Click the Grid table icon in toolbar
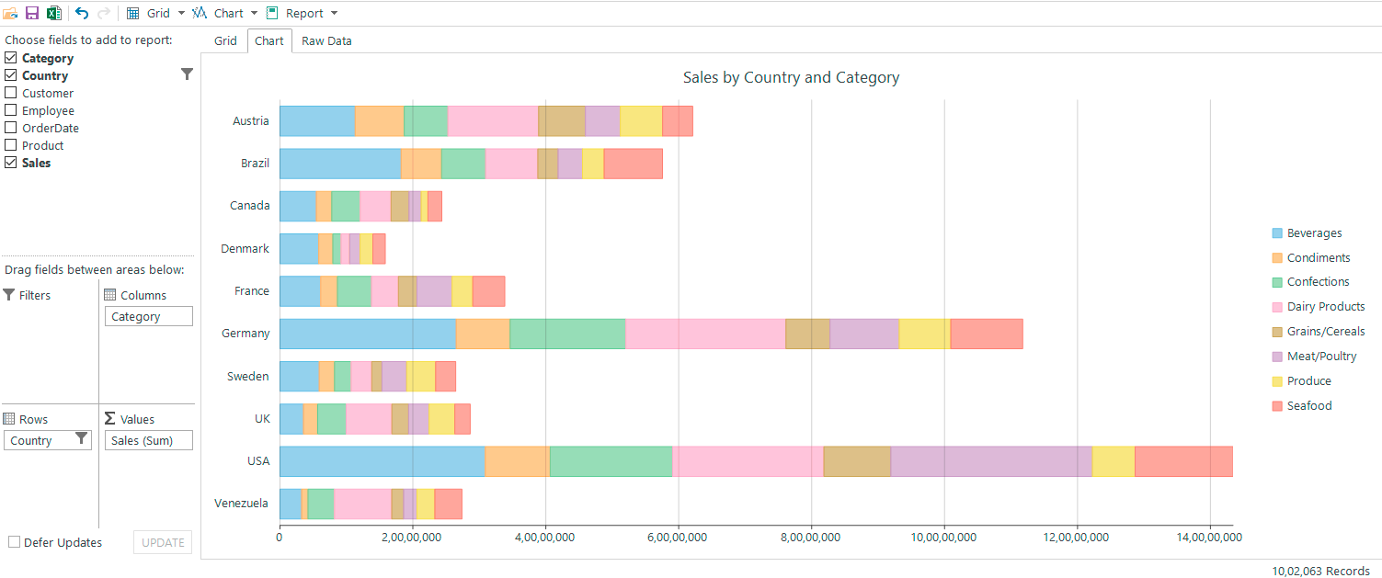Screen dimensions: 1382x578 tap(133, 13)
